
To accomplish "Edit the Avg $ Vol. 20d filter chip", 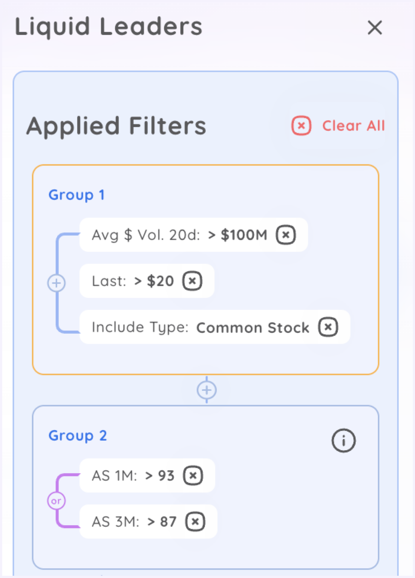I will pos(178,235).
